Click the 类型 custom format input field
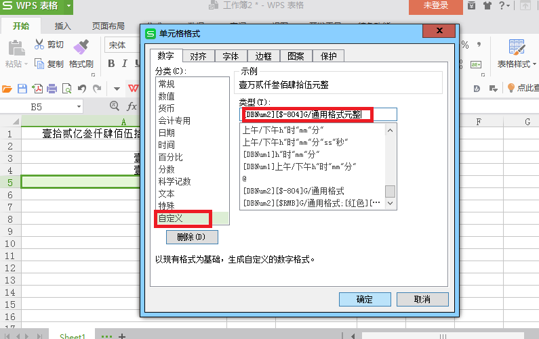Image resolution: width=539 pixels, height=339 pixels. pos(317,114)
